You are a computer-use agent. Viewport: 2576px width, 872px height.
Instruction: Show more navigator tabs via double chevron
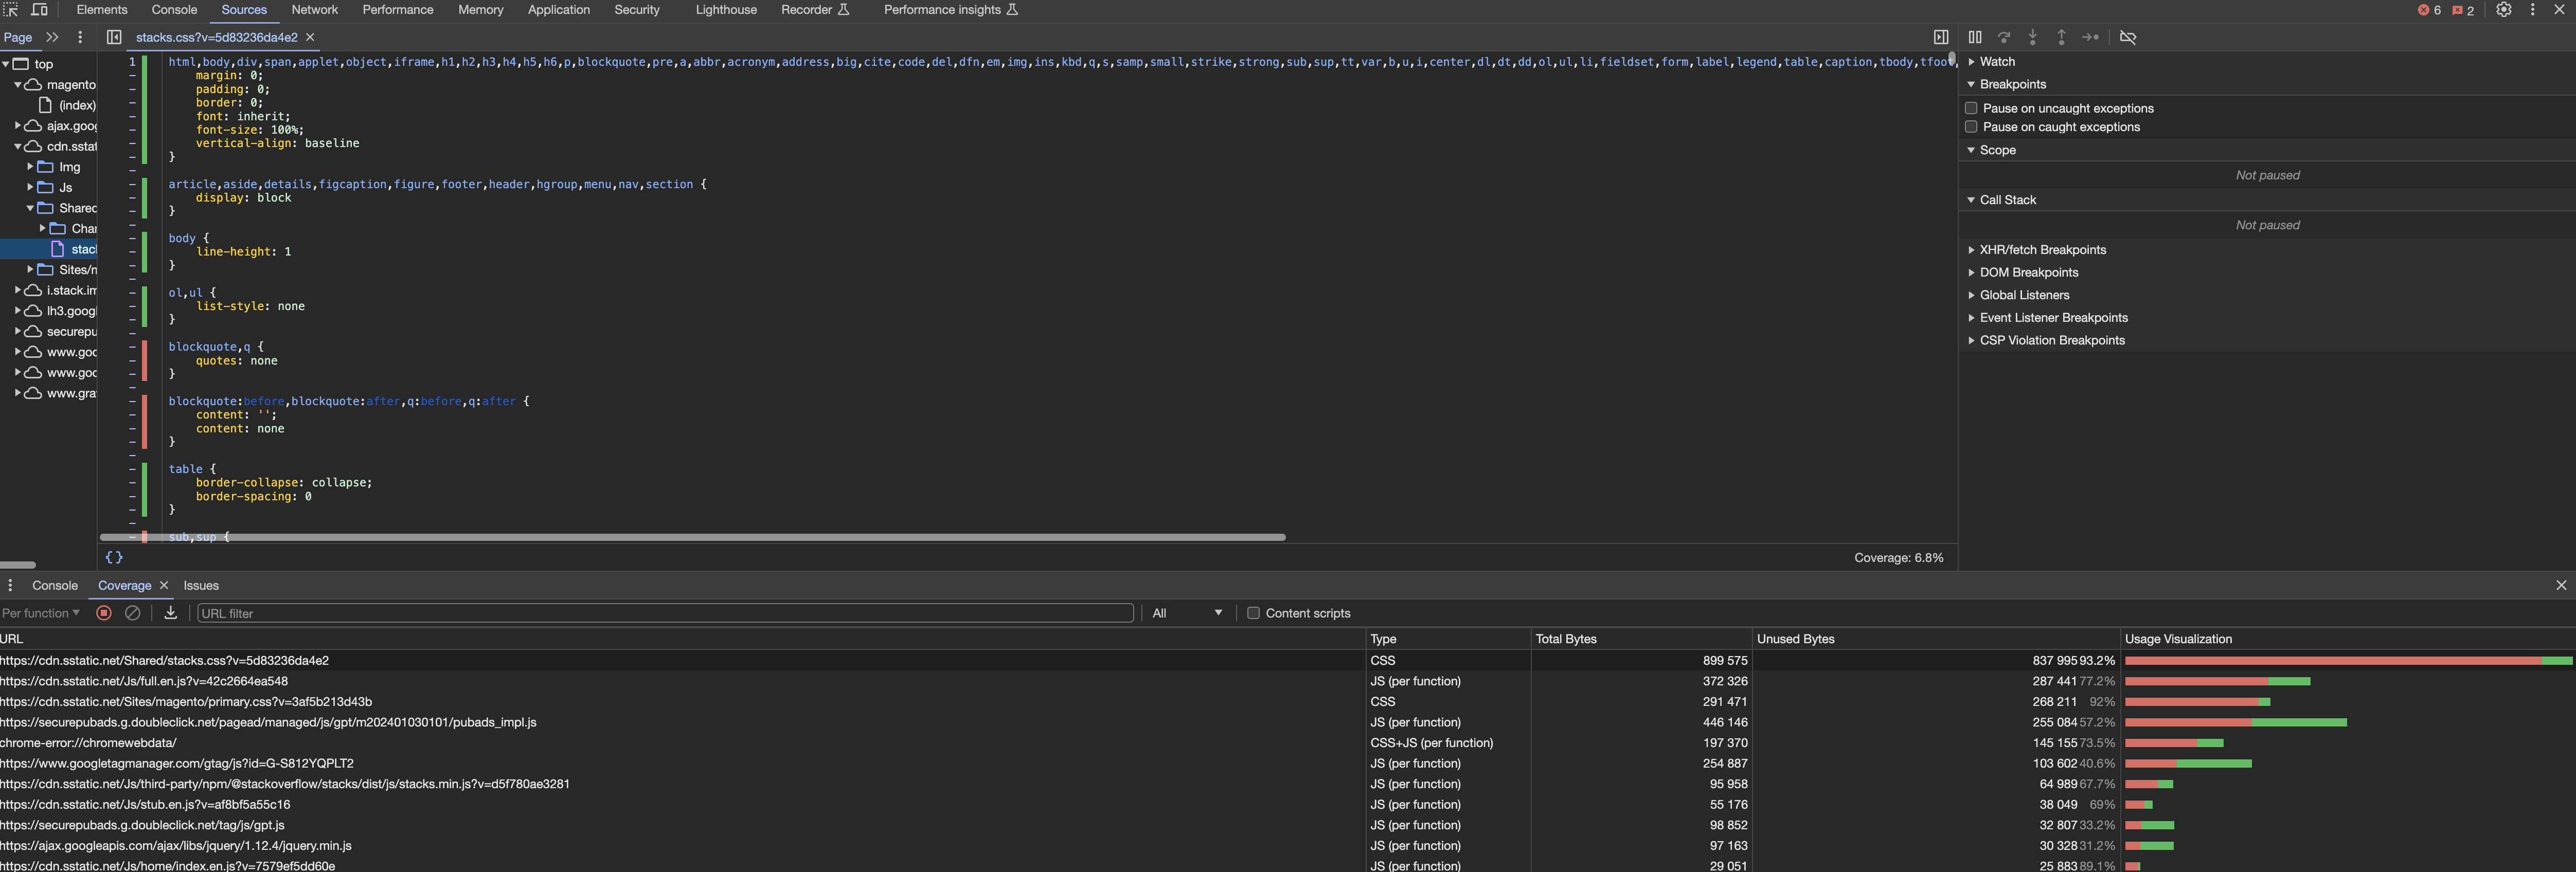[52, 37]
